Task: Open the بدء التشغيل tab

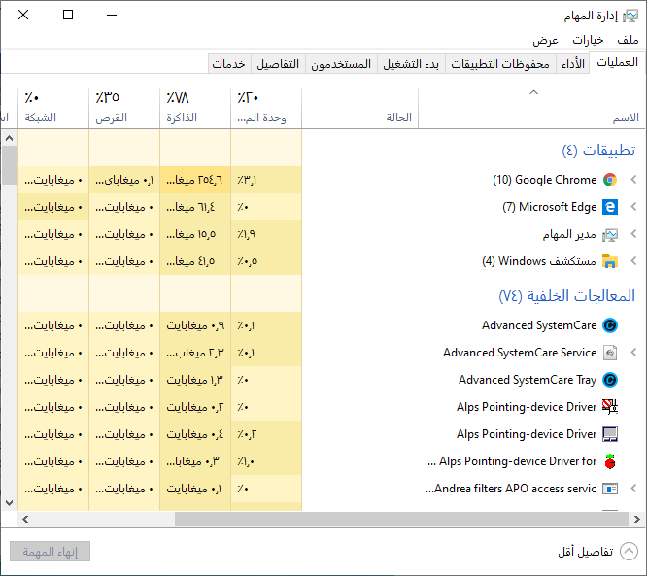Action: point(411,64)
